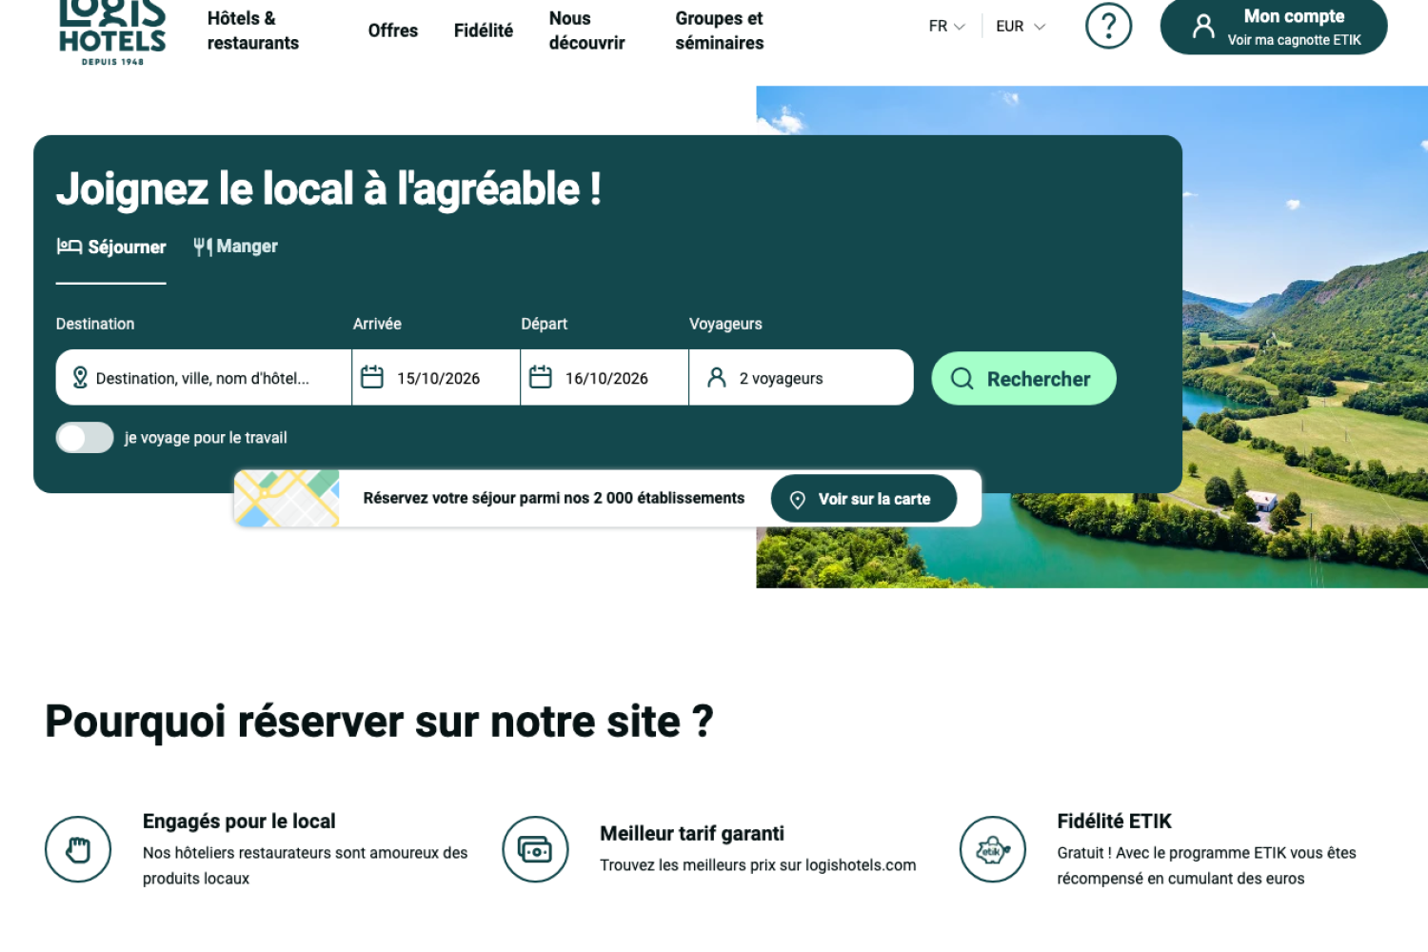Click the Destination search input field
Screen dimensions: 1428x952
(x=204, y=378)
